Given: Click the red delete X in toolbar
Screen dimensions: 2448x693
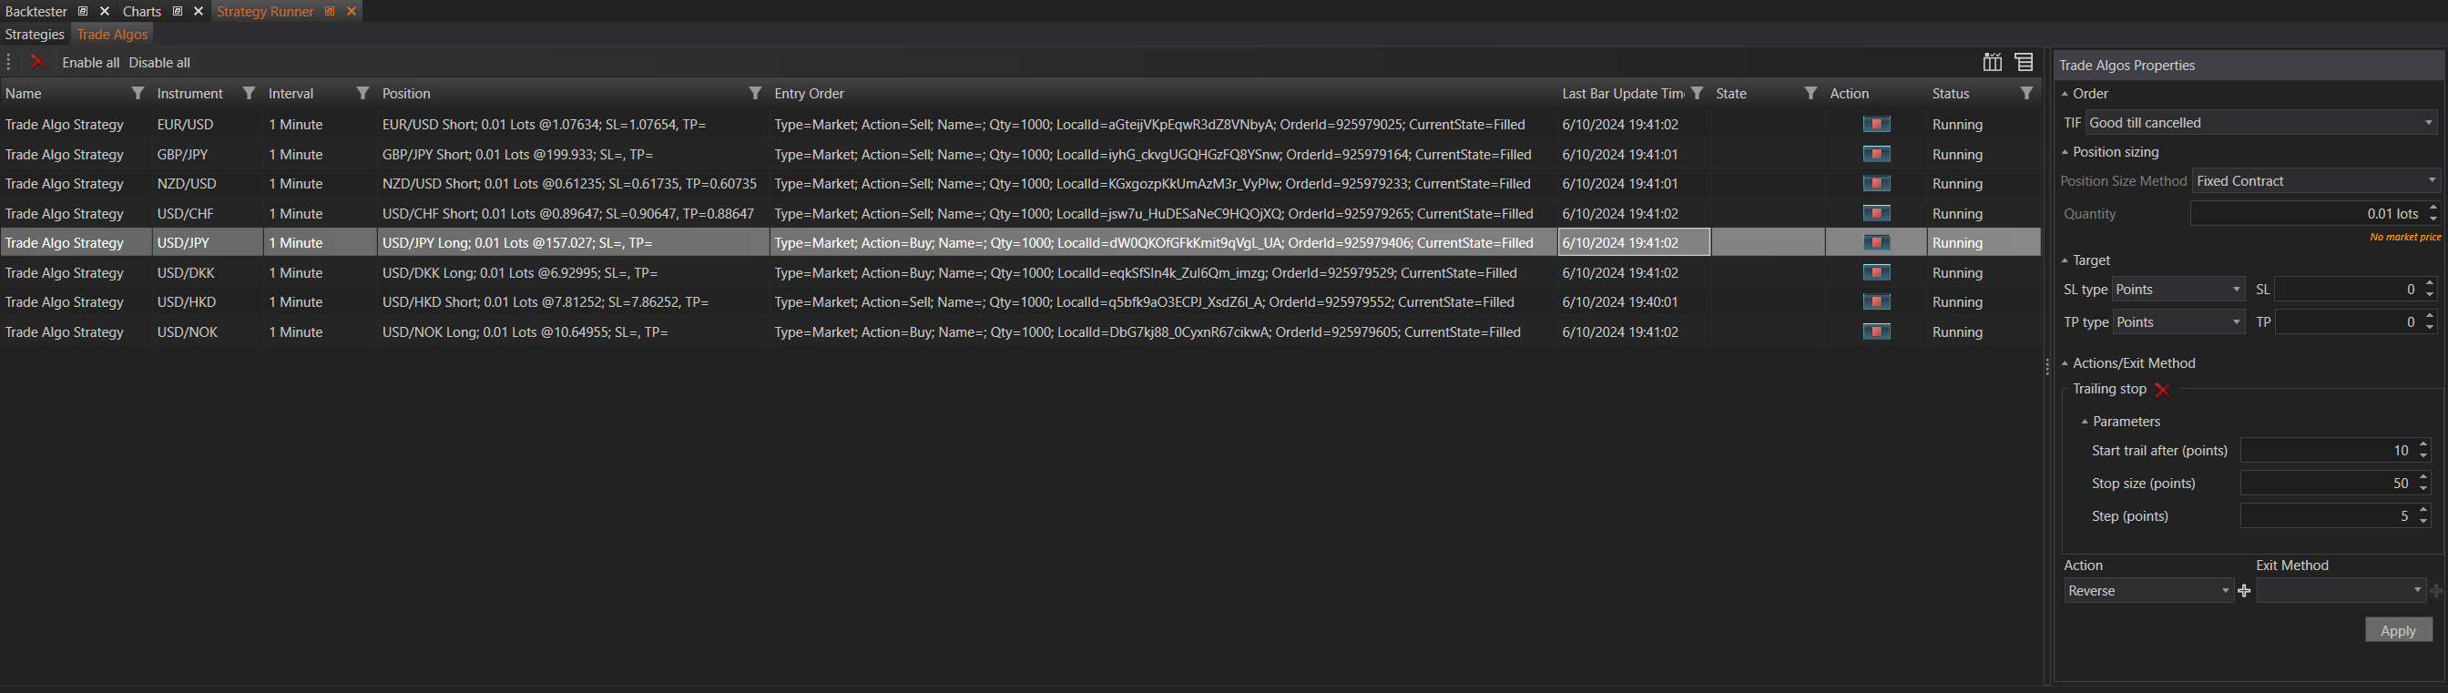Looking at the screenshot, I should pyautogui.click(x=37, y=62).
